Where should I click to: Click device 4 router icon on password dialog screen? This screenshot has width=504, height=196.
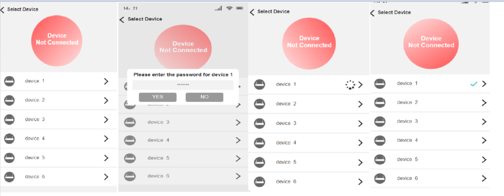click(x=130, y=141)
